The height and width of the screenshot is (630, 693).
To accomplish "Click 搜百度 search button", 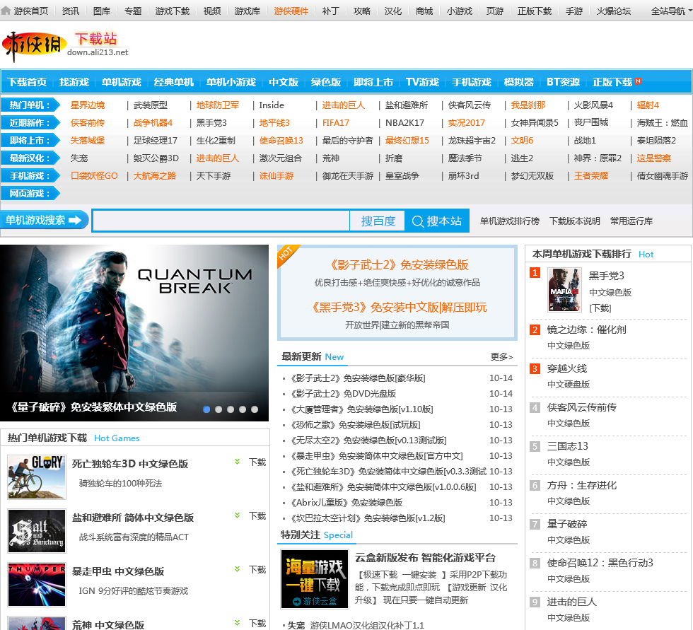I will (378, 221).
